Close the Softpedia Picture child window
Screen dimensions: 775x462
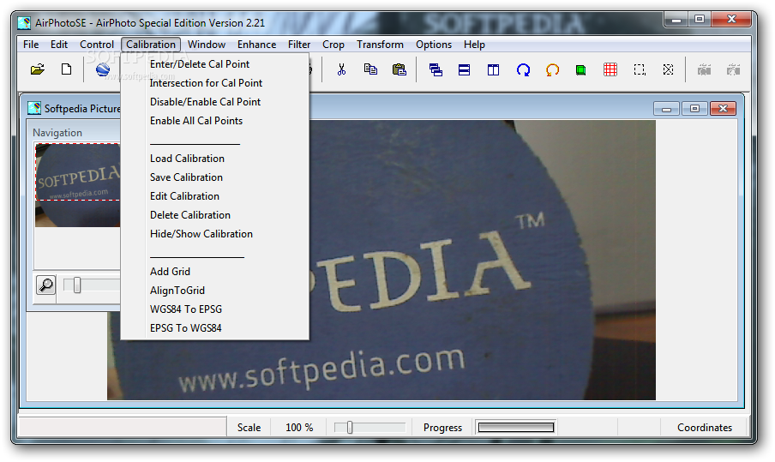723,108
